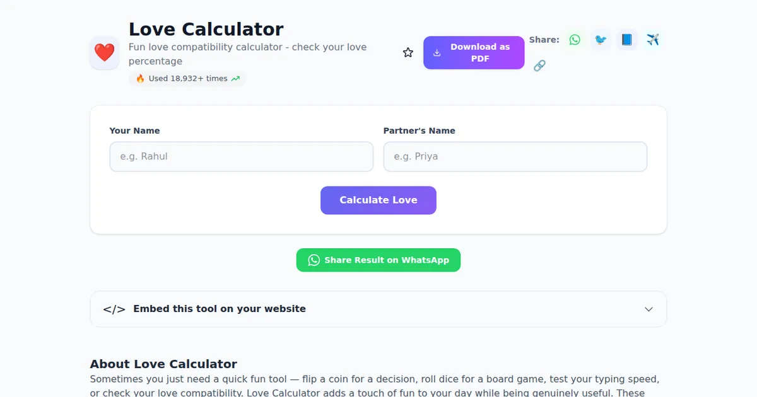Click the Used 18,932+ times badge
The width and height of the screenshot is (757, 397).
pos(187,78)
